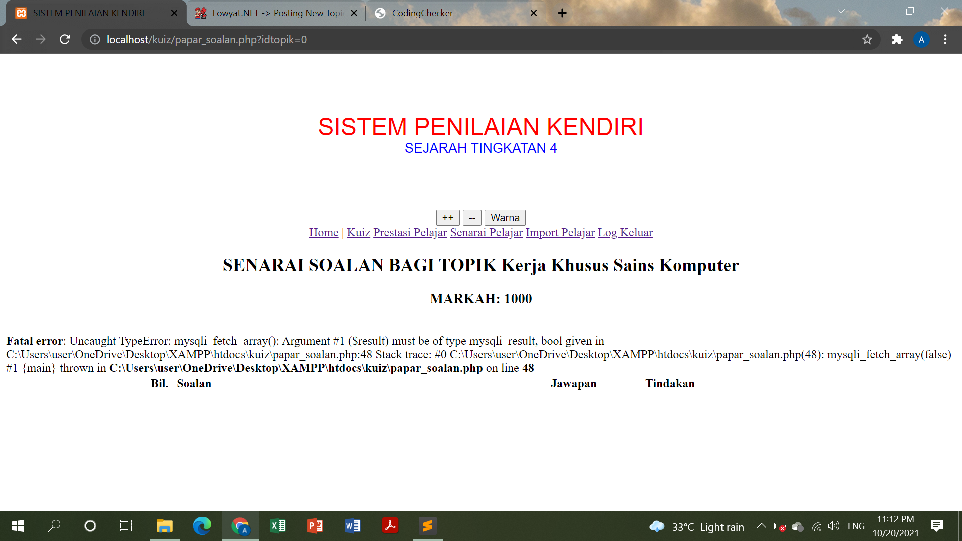Screen dimensions: 962x541
Task: Expand the tab search chevron
Action: [x=841, y=11]
